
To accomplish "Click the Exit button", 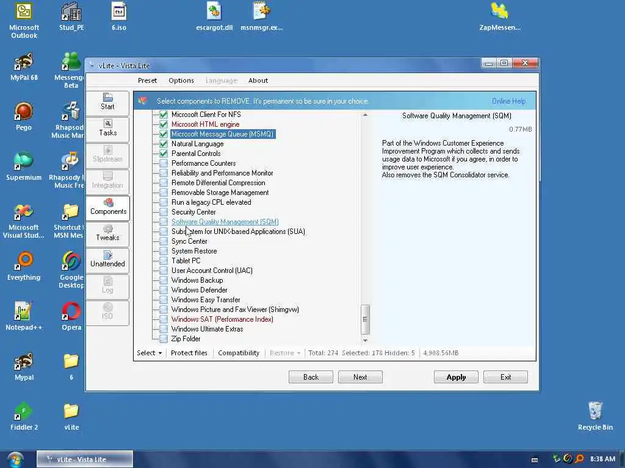I will click(x=505, y=377).
